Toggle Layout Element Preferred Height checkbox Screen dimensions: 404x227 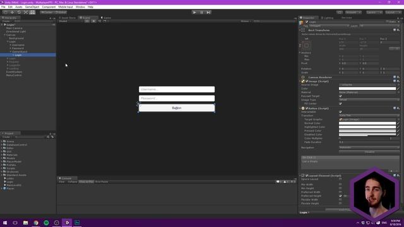[340, 196]
